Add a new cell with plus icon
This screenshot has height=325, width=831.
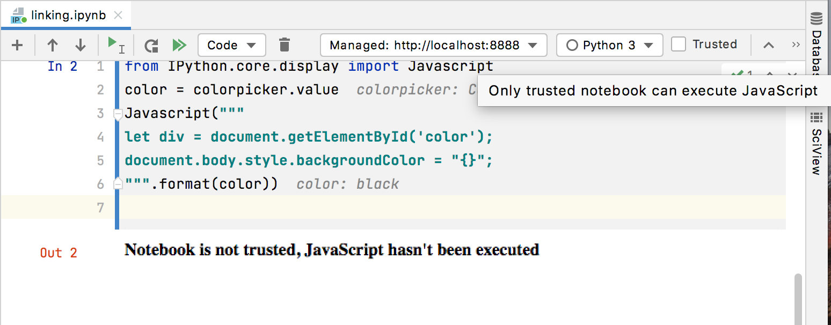(17, 45)
